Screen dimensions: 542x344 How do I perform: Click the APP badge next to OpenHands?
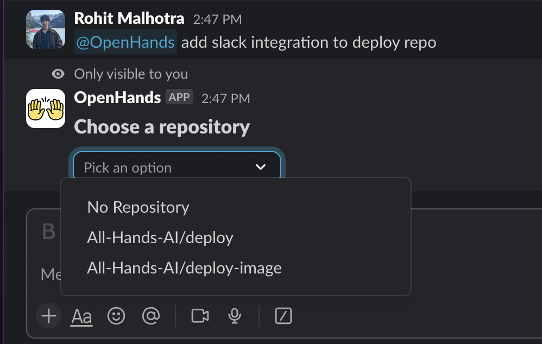[x=179, y=98]
